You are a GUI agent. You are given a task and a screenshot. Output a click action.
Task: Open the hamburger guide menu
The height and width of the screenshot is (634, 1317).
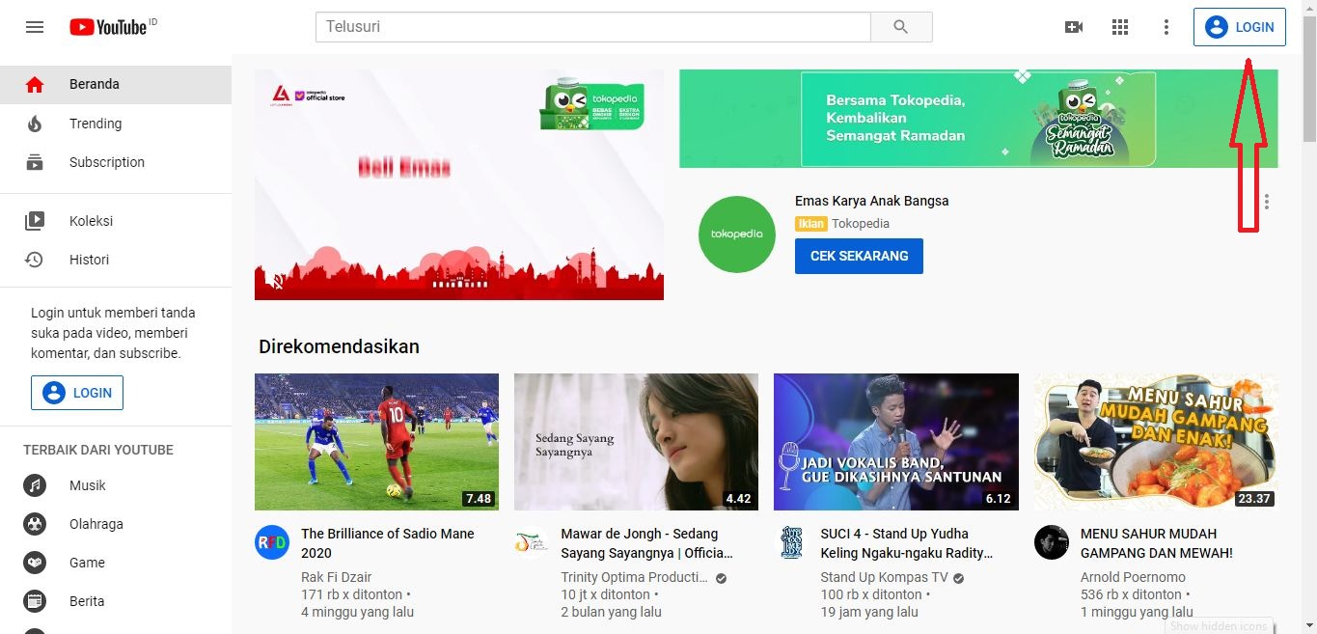click(x=35, y=27)
